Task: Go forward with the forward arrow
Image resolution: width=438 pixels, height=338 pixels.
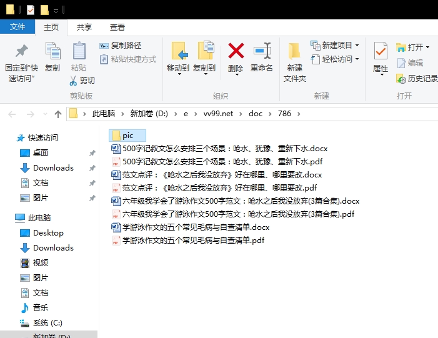Action: [x=30, y=114]
